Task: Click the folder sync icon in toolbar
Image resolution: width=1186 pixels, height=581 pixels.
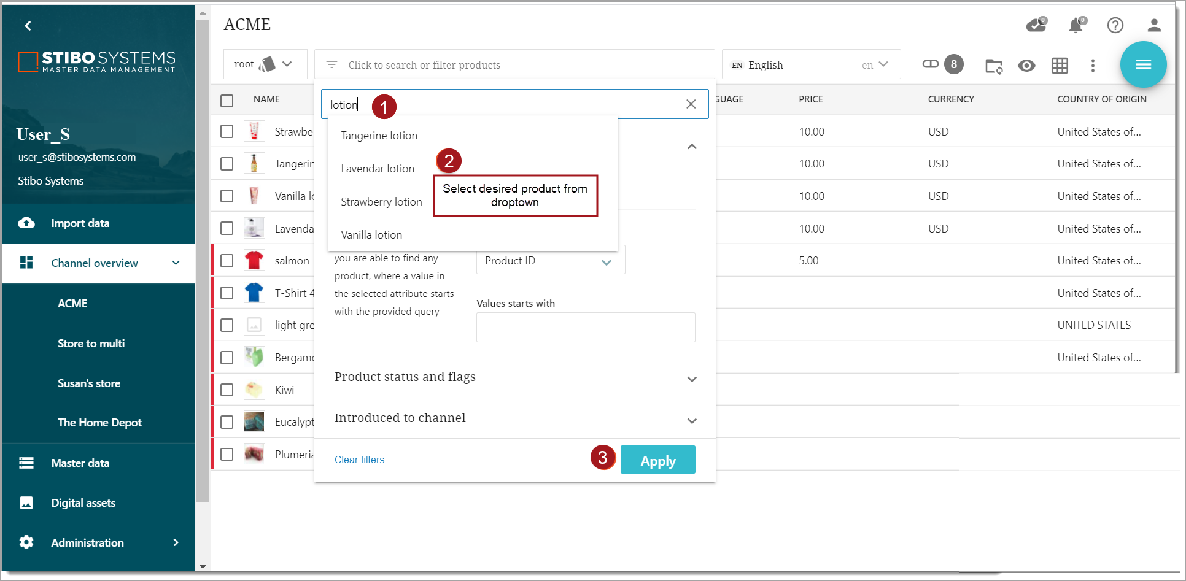Action: [993, 66]
